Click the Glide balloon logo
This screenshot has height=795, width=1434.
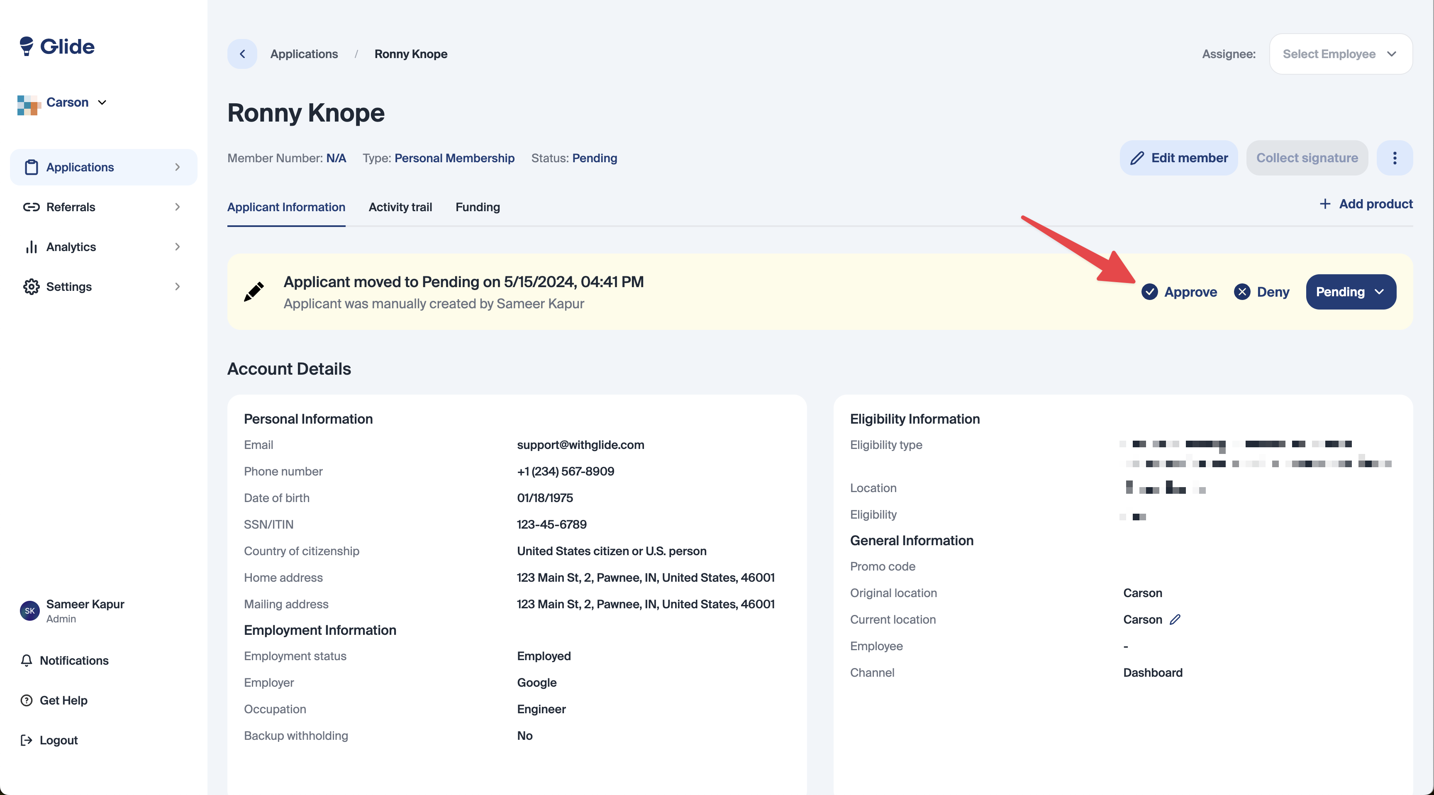pyautogui.click(x=26, y=46)
